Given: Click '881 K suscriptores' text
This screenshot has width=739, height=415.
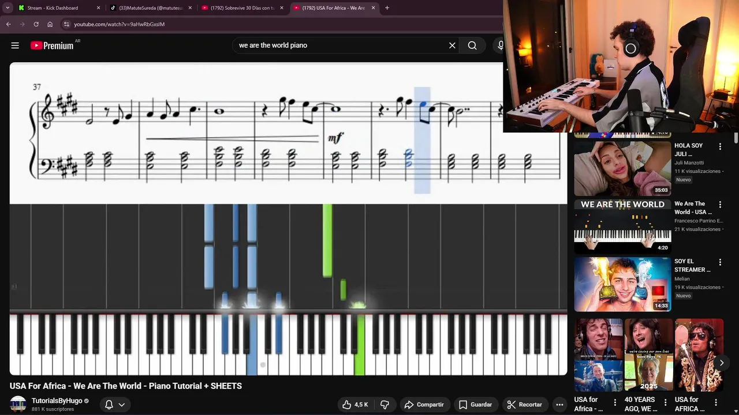Looking at the screenshot, I should [53, 409].
